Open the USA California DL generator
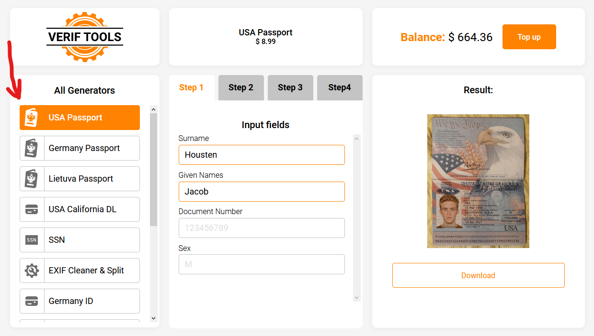The width and height of the screenshot is (594, 336). 80,209
